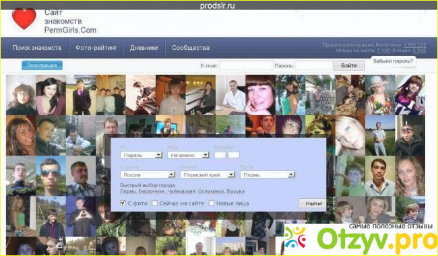Image resolution: width=438 pixels, height=256 pixels.
Task: Open the Дневники section
Action: click(x=144, y=48)
